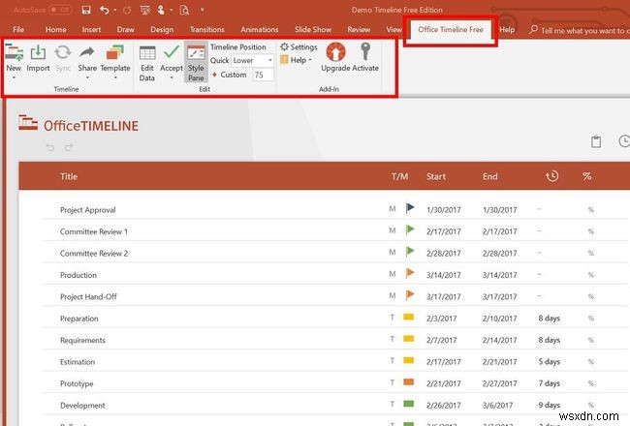Screen dimensions: 630x426
Task: Click the 7 days duration for Prototype
Action: tap(550, 383)
